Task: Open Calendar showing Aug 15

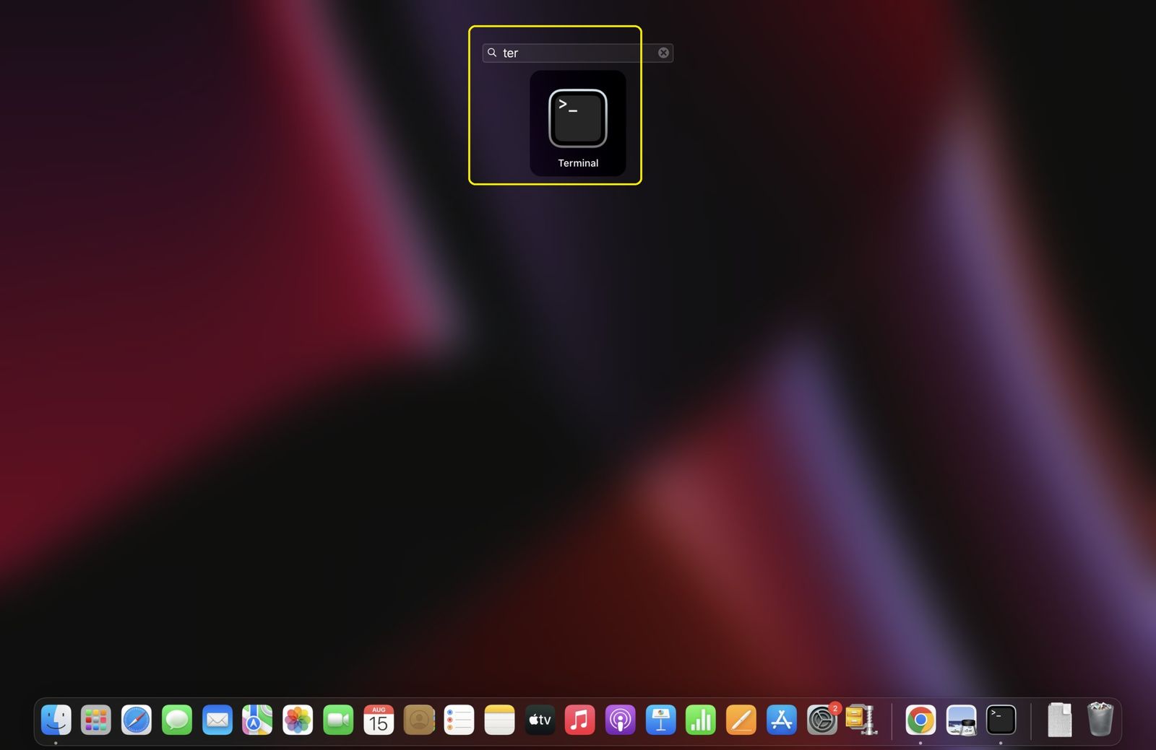Action: (379, 720)
